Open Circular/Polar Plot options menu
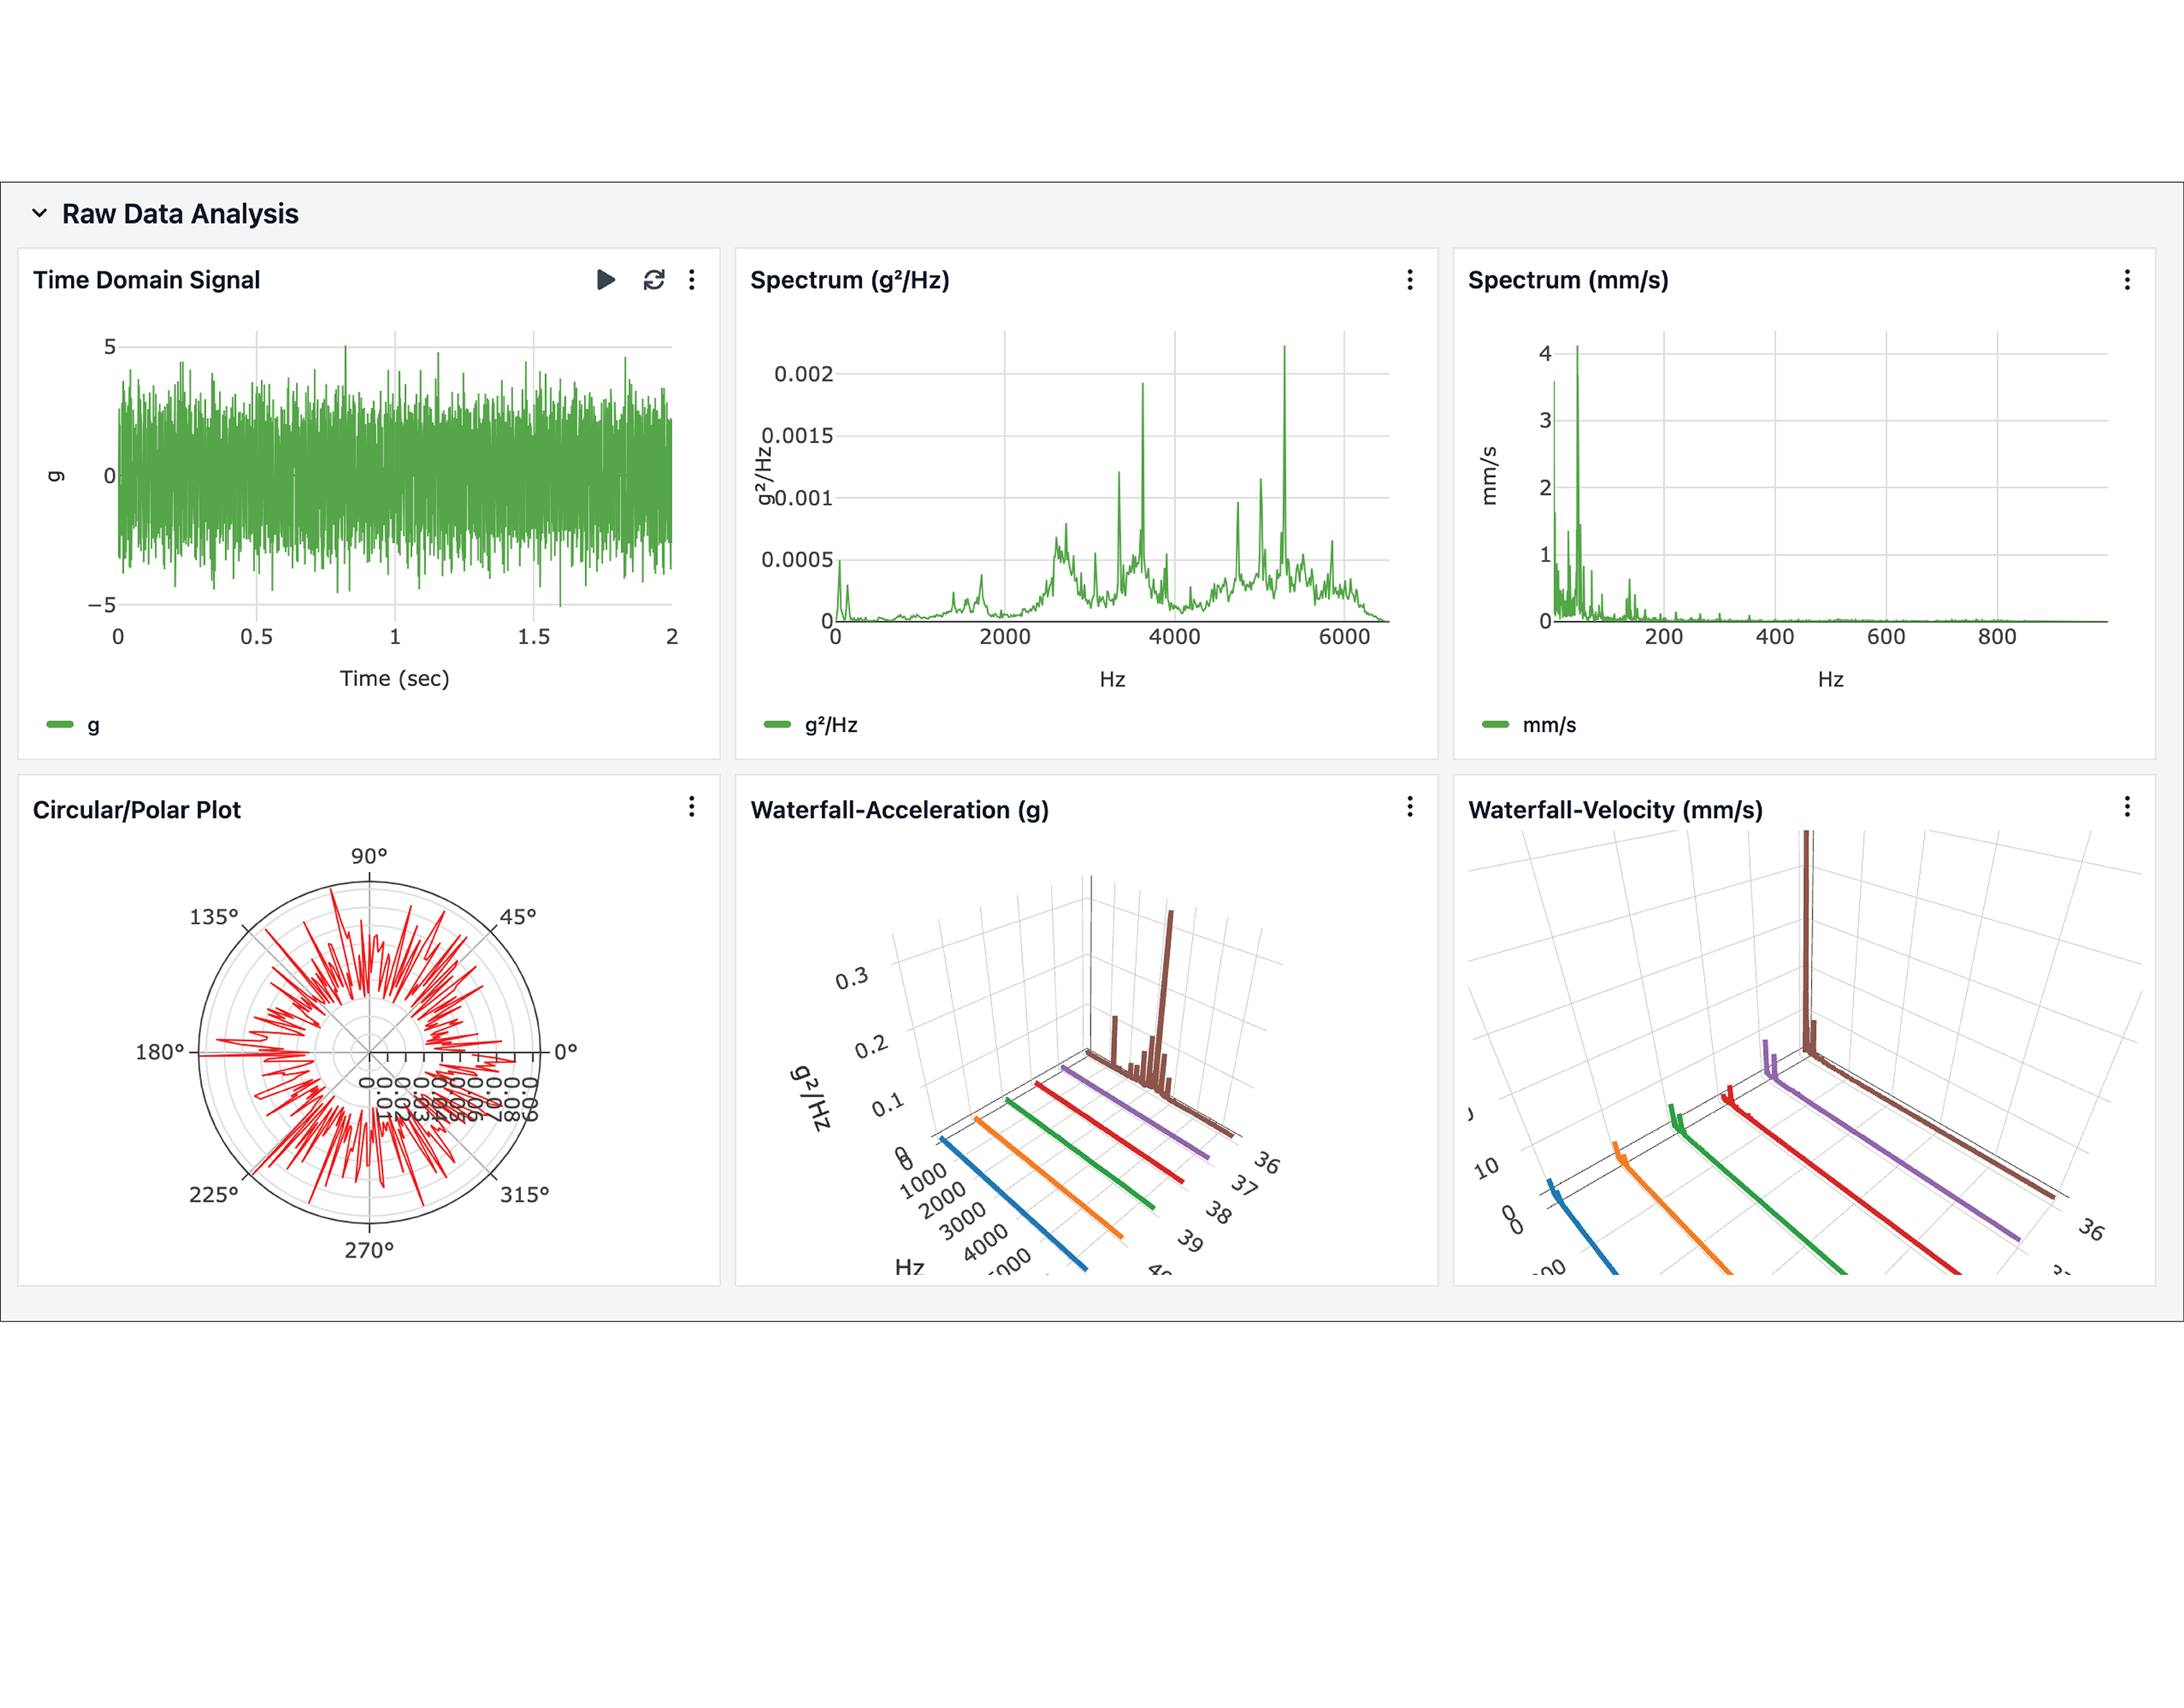This screenshot has height=1708, width=2184. (x=692, y=807)
